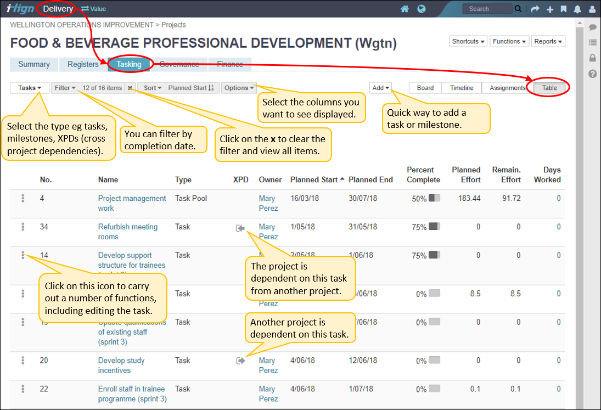Screen dimensions: 601x410
Task: Open the notifications bell
Action: pyautogui.click(x=577, y=9)
